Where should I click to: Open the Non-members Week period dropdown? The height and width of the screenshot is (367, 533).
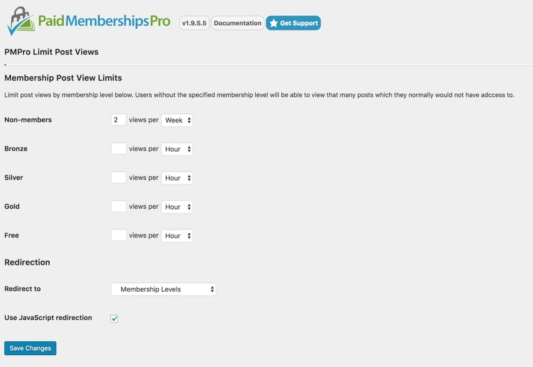point(177,120)
